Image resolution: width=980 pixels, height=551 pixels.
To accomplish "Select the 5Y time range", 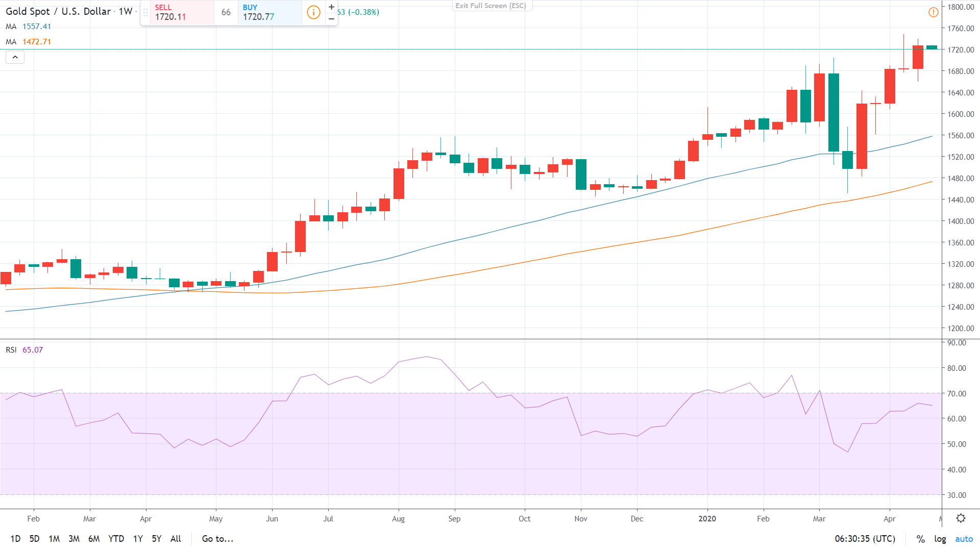I will tap(157, 539).
